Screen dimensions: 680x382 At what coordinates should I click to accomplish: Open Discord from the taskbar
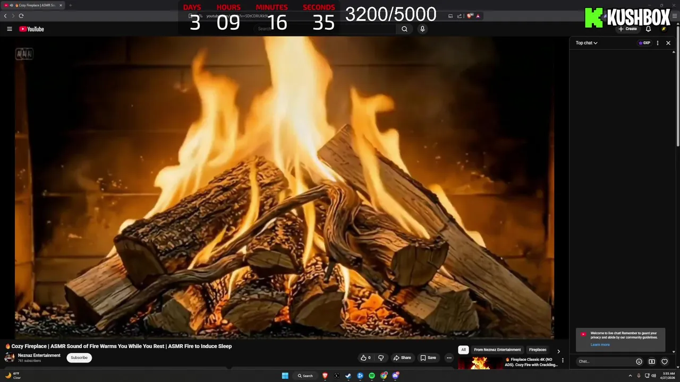[x=395, y=376]
